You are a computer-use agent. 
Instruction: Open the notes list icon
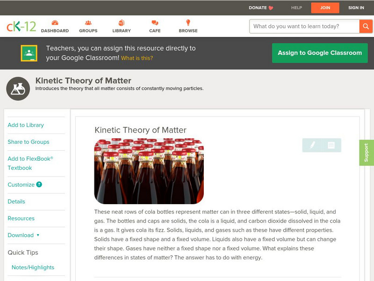[331, 145]
